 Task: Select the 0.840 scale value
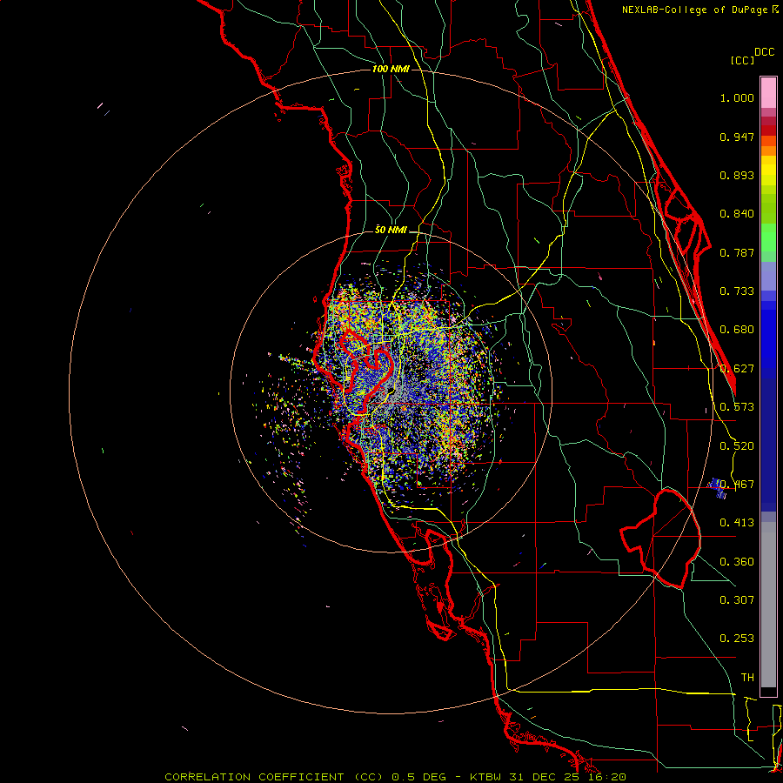point(737,214)
